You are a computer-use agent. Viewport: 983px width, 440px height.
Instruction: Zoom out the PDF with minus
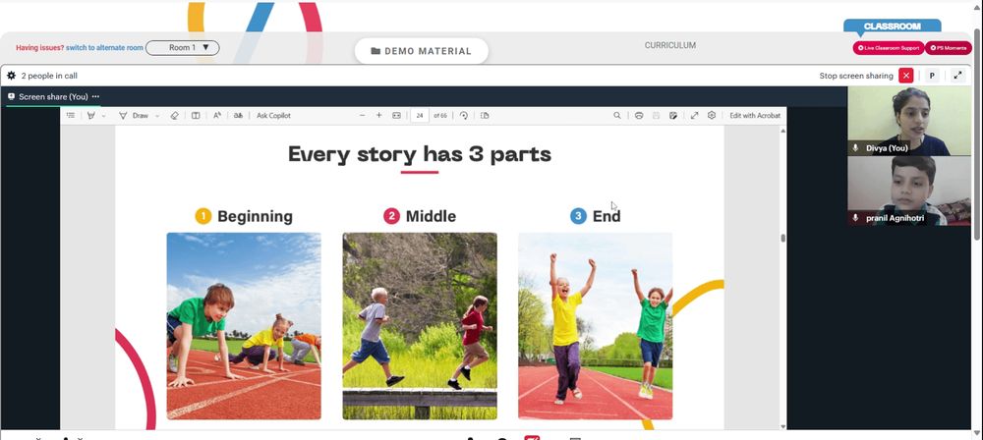(x=362, y=115)
